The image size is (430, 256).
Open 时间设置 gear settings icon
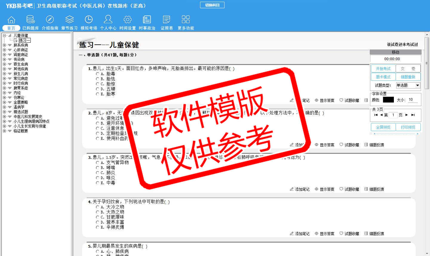[x=128, y=20]
